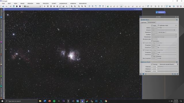Click the Redo arrow in the toolbar
This screenshot has height=103, width=184.
tap(6, 6)
